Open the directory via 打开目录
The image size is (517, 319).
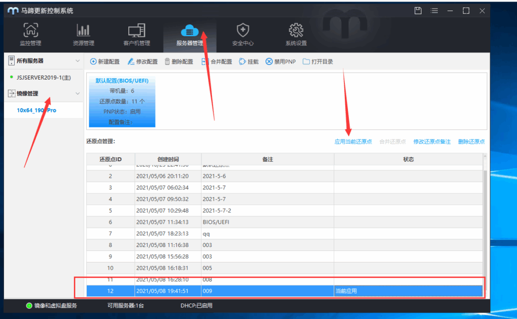318,61
